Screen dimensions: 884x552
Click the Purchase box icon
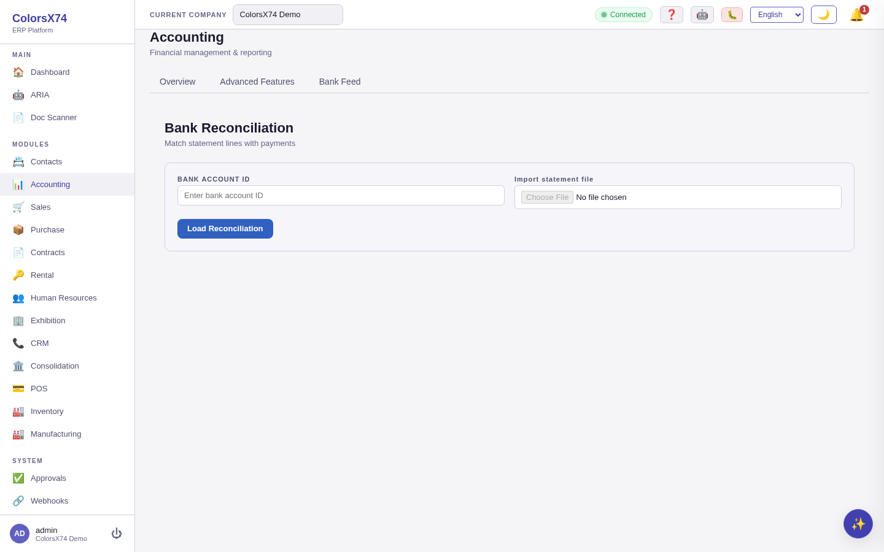[18, 229]
